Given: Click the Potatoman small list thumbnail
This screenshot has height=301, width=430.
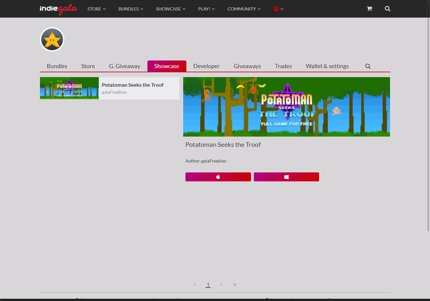Looking at the screenshot, I should (x=69, y=88).
